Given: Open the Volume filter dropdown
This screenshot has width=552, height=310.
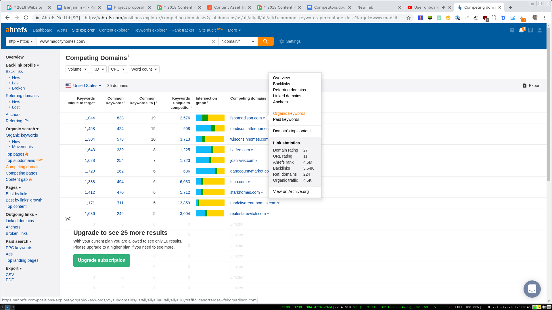Looking at the screenshot, I should tap(77, 69).
